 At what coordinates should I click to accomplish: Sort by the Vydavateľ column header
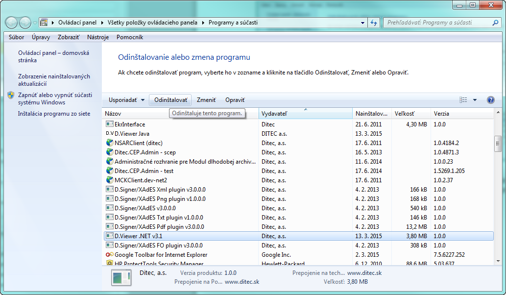[305, 114]
